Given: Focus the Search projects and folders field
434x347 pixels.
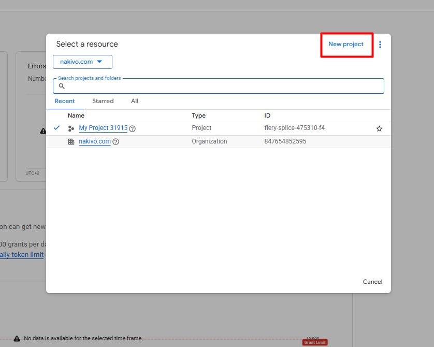Looking at the screenshot, I should (223, 86).
